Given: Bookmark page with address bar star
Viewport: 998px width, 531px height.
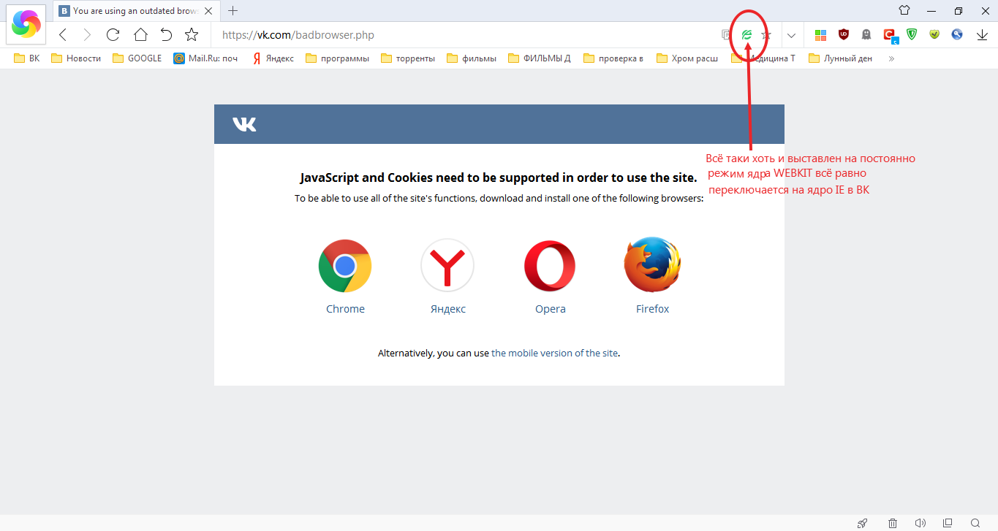Looking at the screenshot, I should [766, 34].
